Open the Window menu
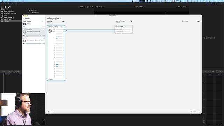Screen dimensions: 224x126 point(18,1)
